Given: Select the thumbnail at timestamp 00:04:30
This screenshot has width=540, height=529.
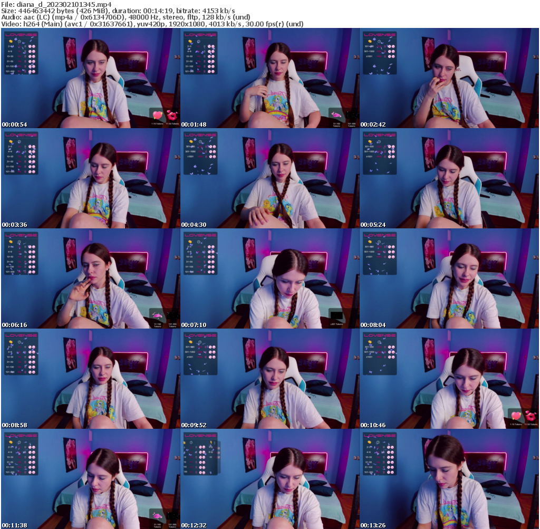Looking at the screenshot, I should click(270, 178).
